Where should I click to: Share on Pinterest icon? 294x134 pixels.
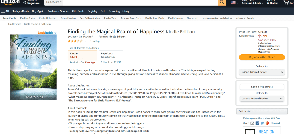tap(267, 123)
